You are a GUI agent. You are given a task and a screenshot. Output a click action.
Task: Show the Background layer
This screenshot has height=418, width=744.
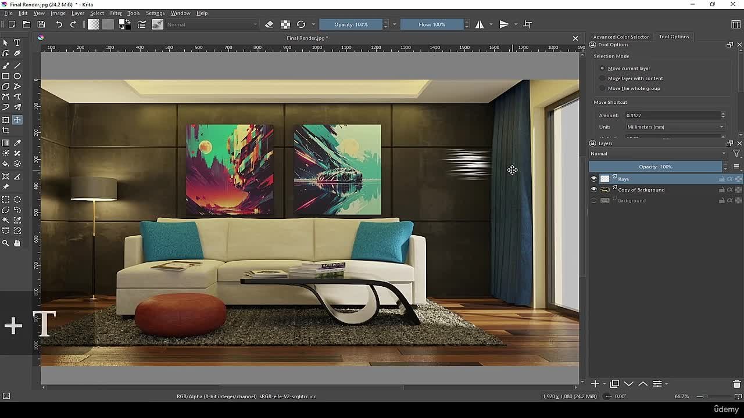pos(593,200)
